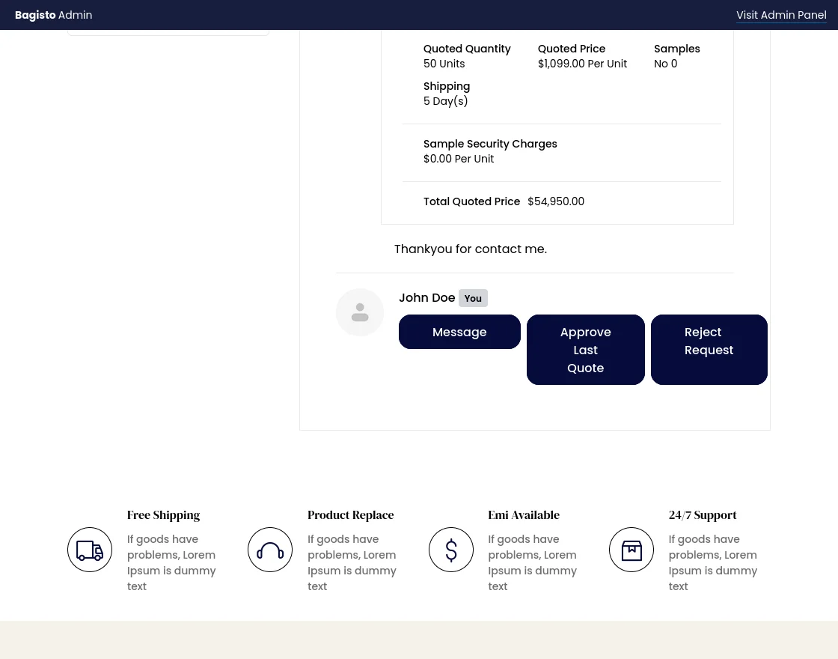Click the Quoted Quantity label
This screenshot has width=838, height=659.
pyautogui.click(x=467, y=49)
